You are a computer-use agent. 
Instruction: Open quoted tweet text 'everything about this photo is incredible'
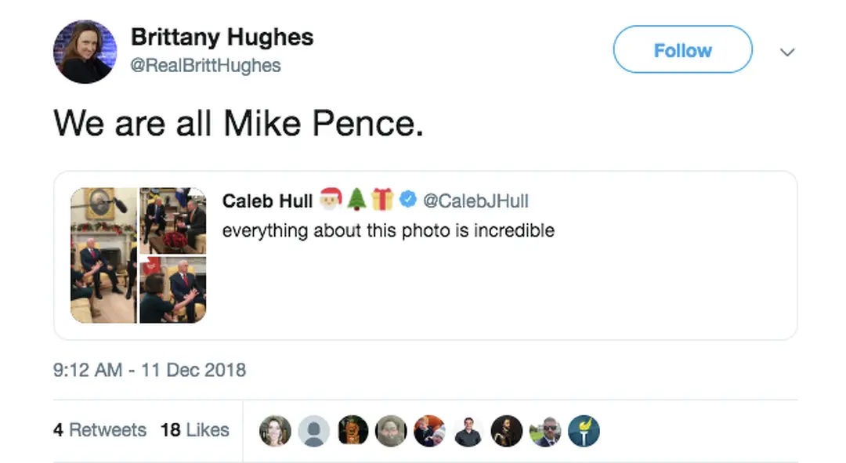pos(388,231)
